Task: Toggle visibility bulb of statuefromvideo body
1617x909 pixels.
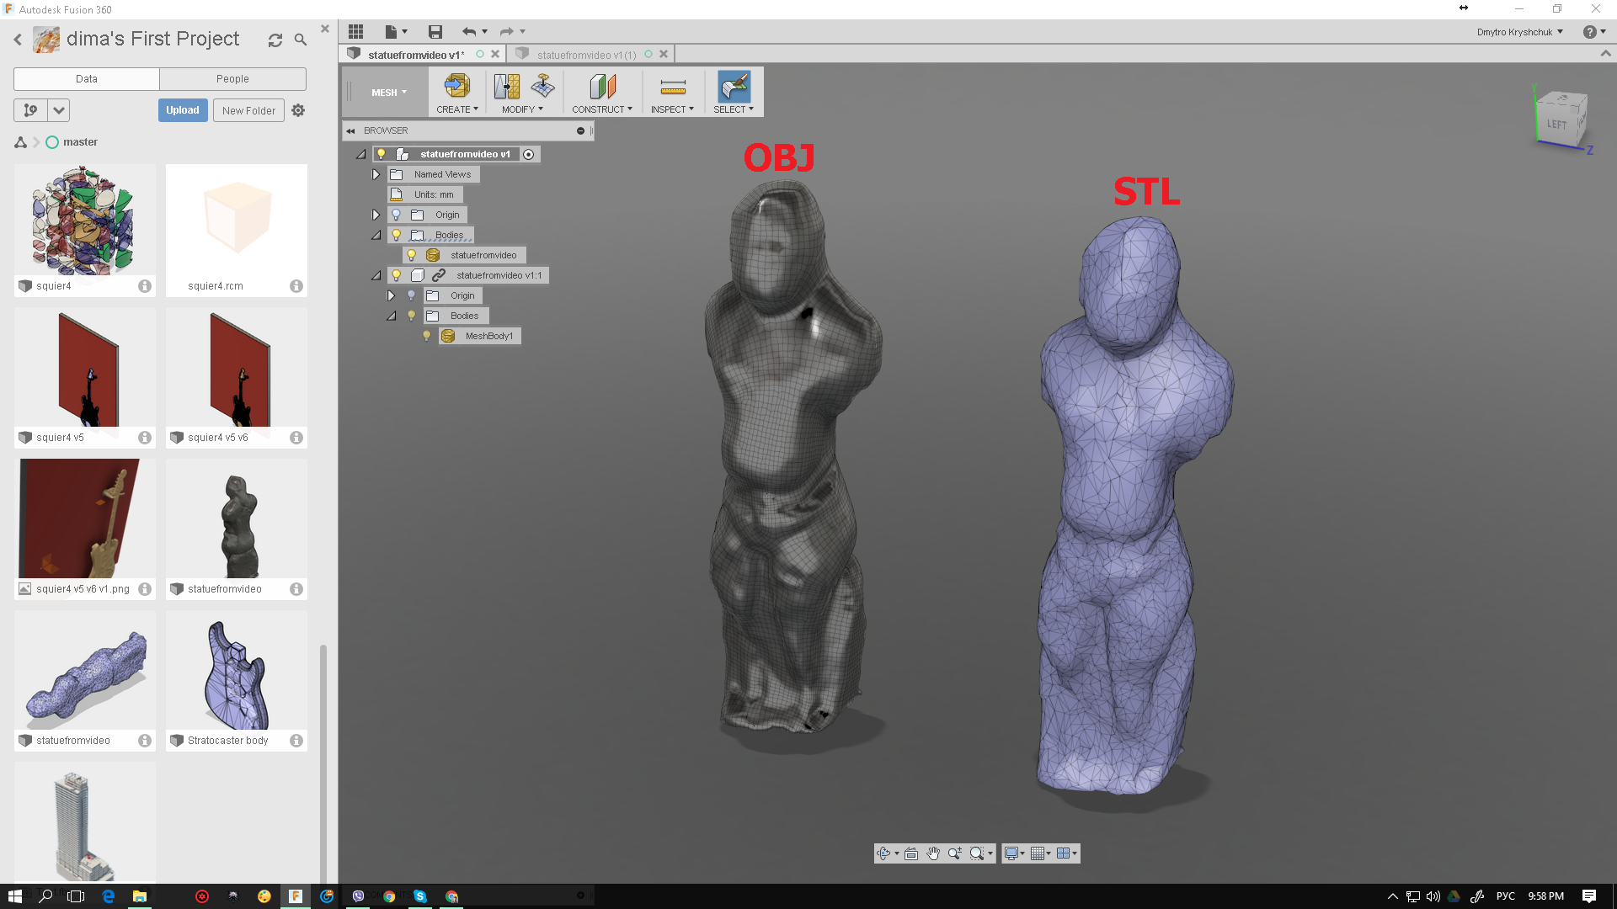Action: click(x=411, y=255)
